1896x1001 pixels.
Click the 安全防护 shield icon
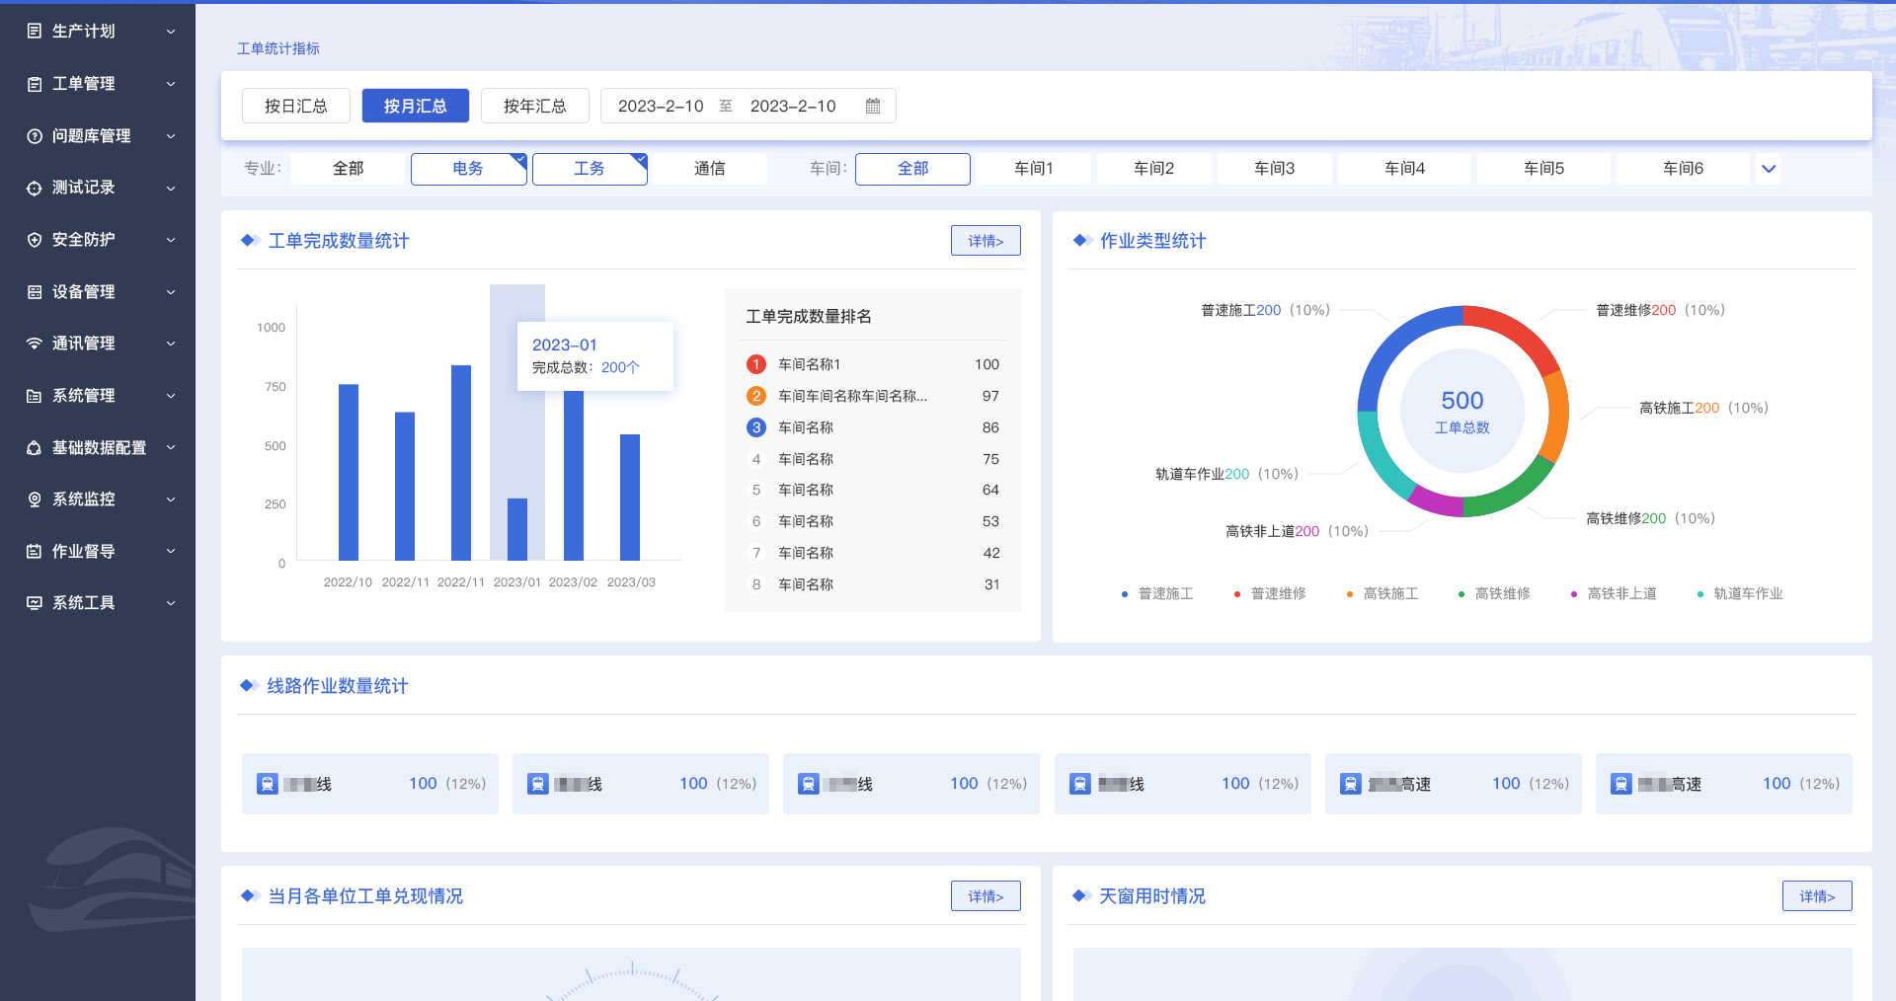[x=35, y=240]
